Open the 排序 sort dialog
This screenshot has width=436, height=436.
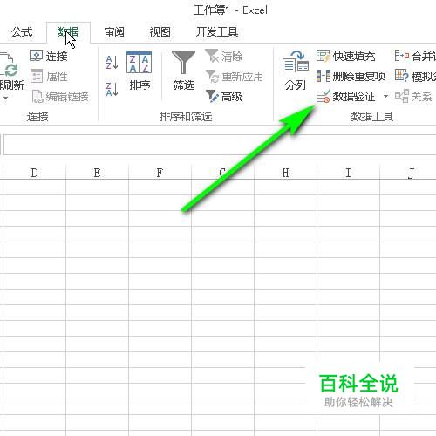[x=140, y=71]
